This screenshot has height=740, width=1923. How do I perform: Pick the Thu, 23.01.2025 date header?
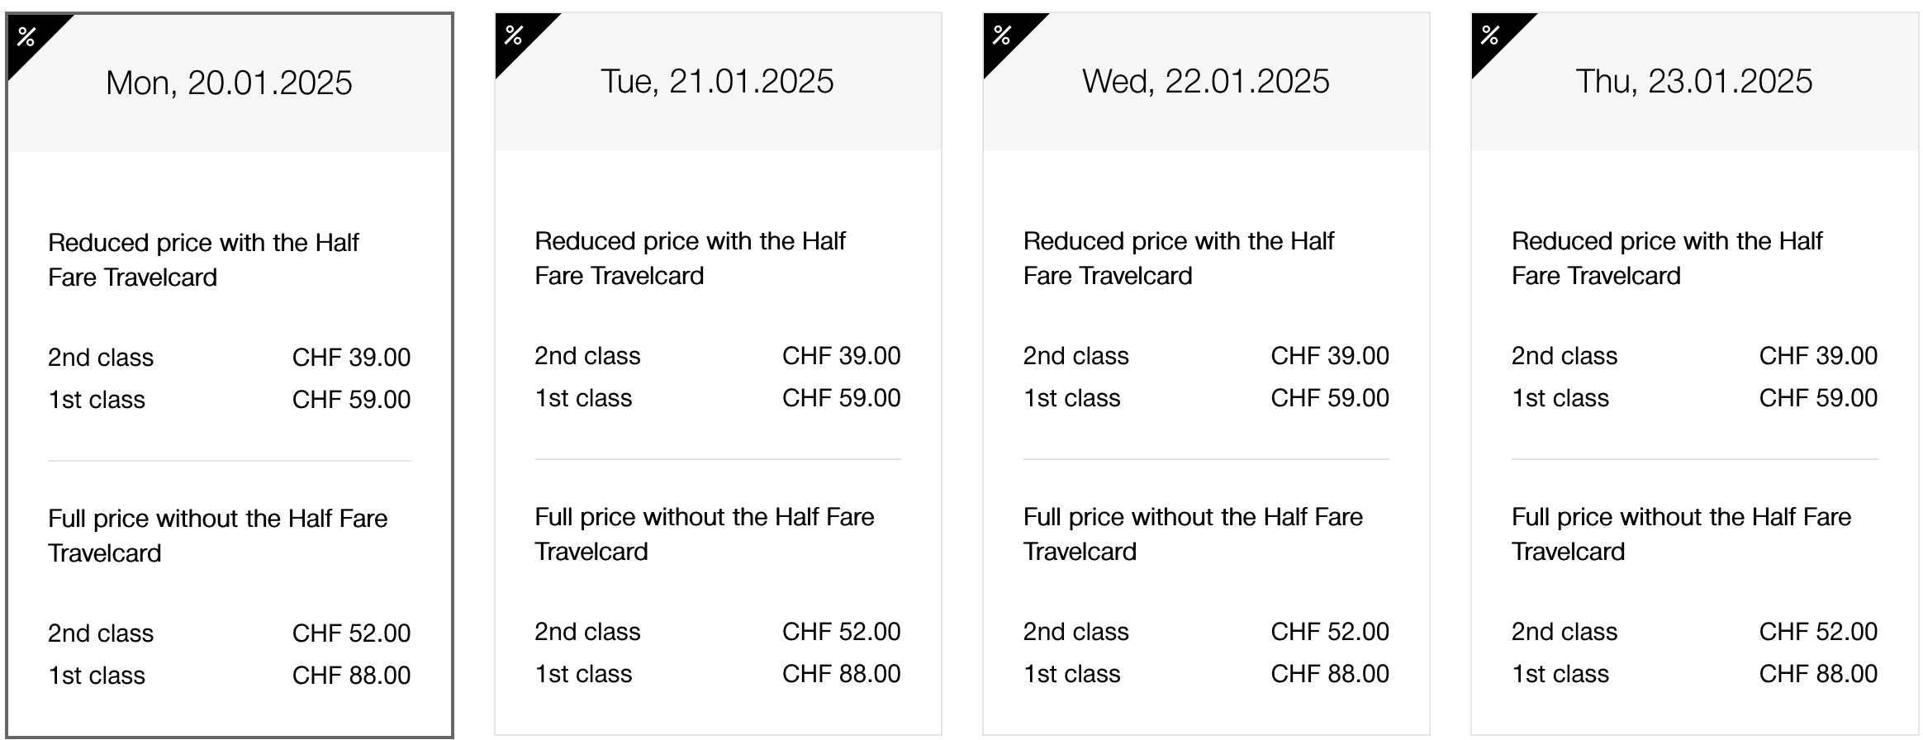click(x=1693, y=82)
